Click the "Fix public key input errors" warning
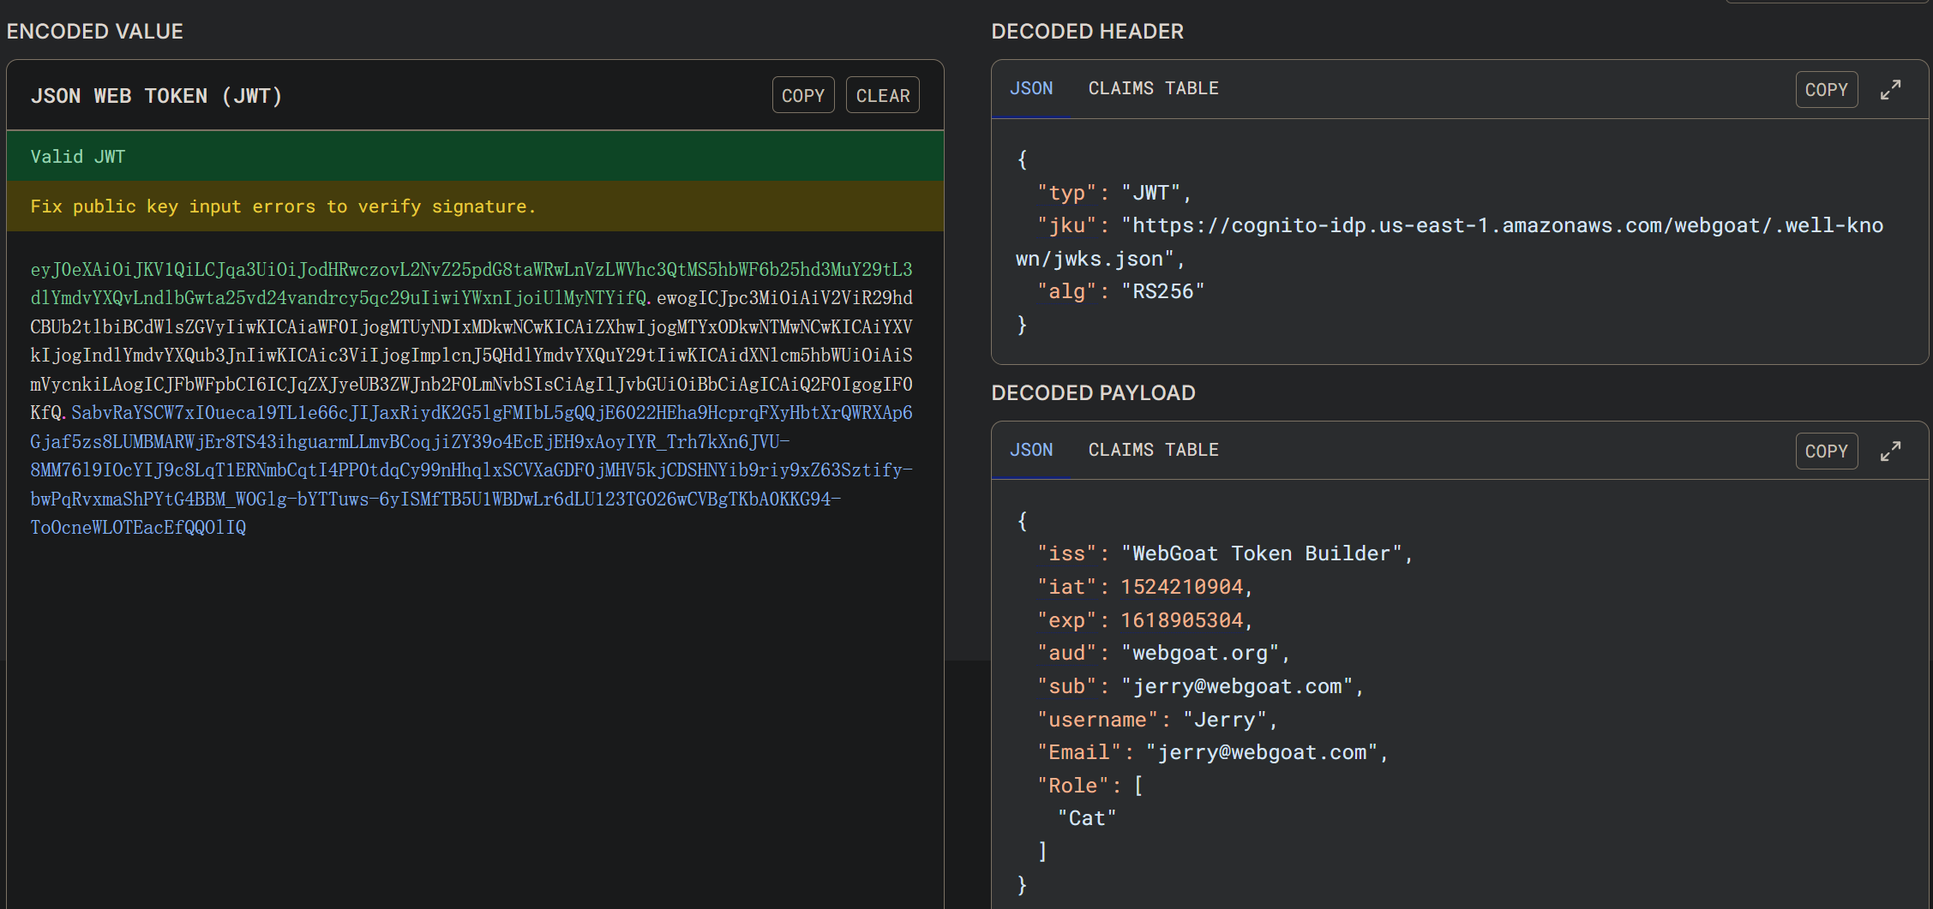1933x909 pixels. coord(475,206)
